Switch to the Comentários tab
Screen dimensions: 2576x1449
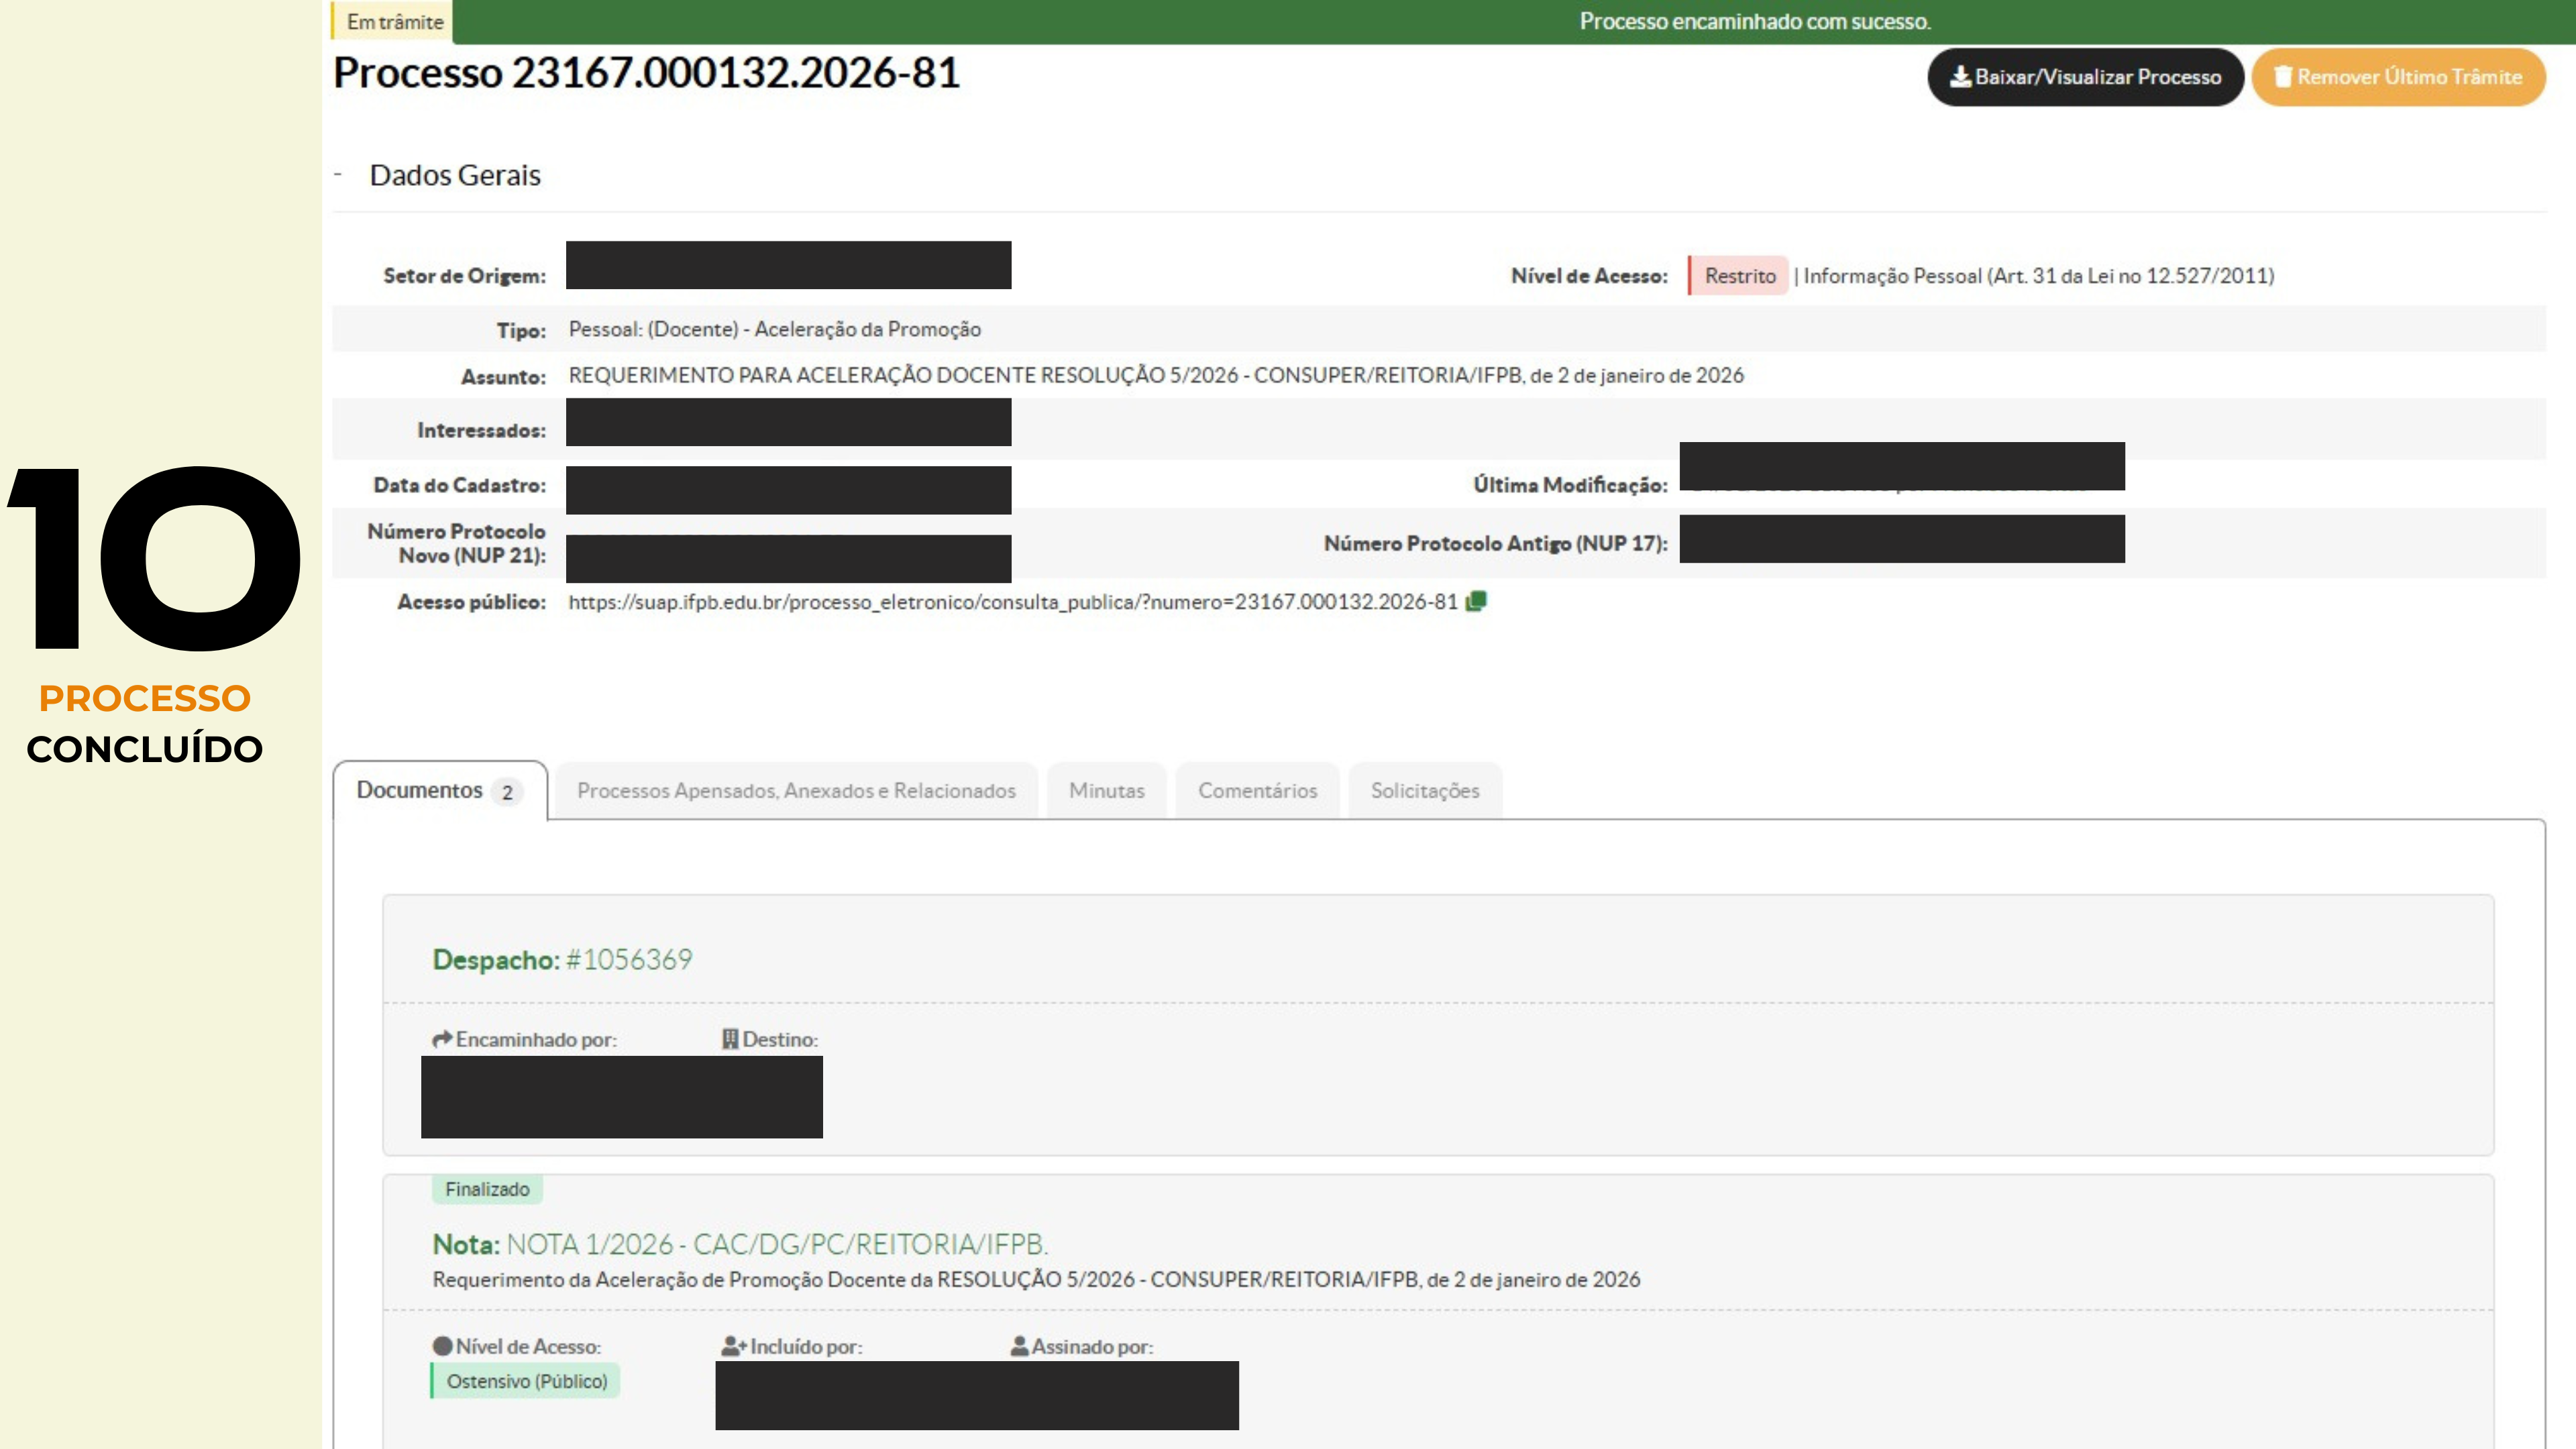(x=1257, y=790)
